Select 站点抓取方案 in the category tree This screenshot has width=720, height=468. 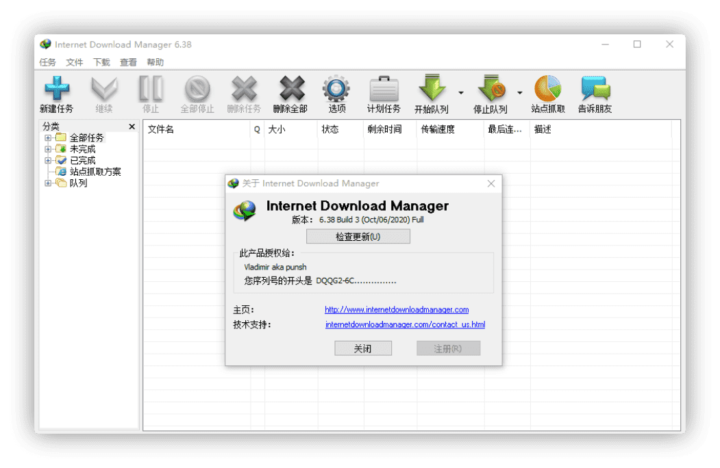click(95, 172)
